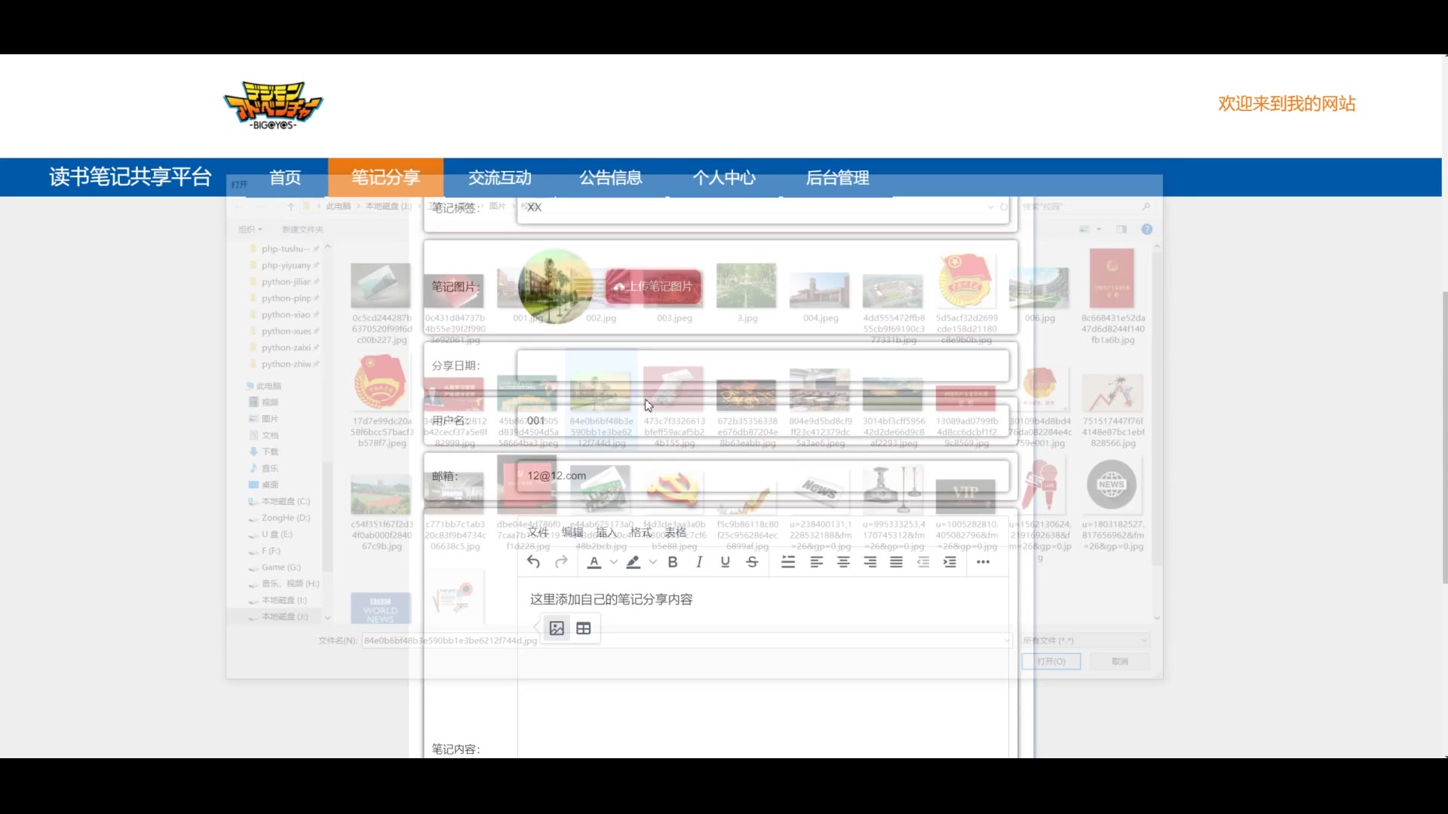This screenshot has width=1448, height=814.
Task: Open the 个人中心 navigation tab
Action: [724, 178]
